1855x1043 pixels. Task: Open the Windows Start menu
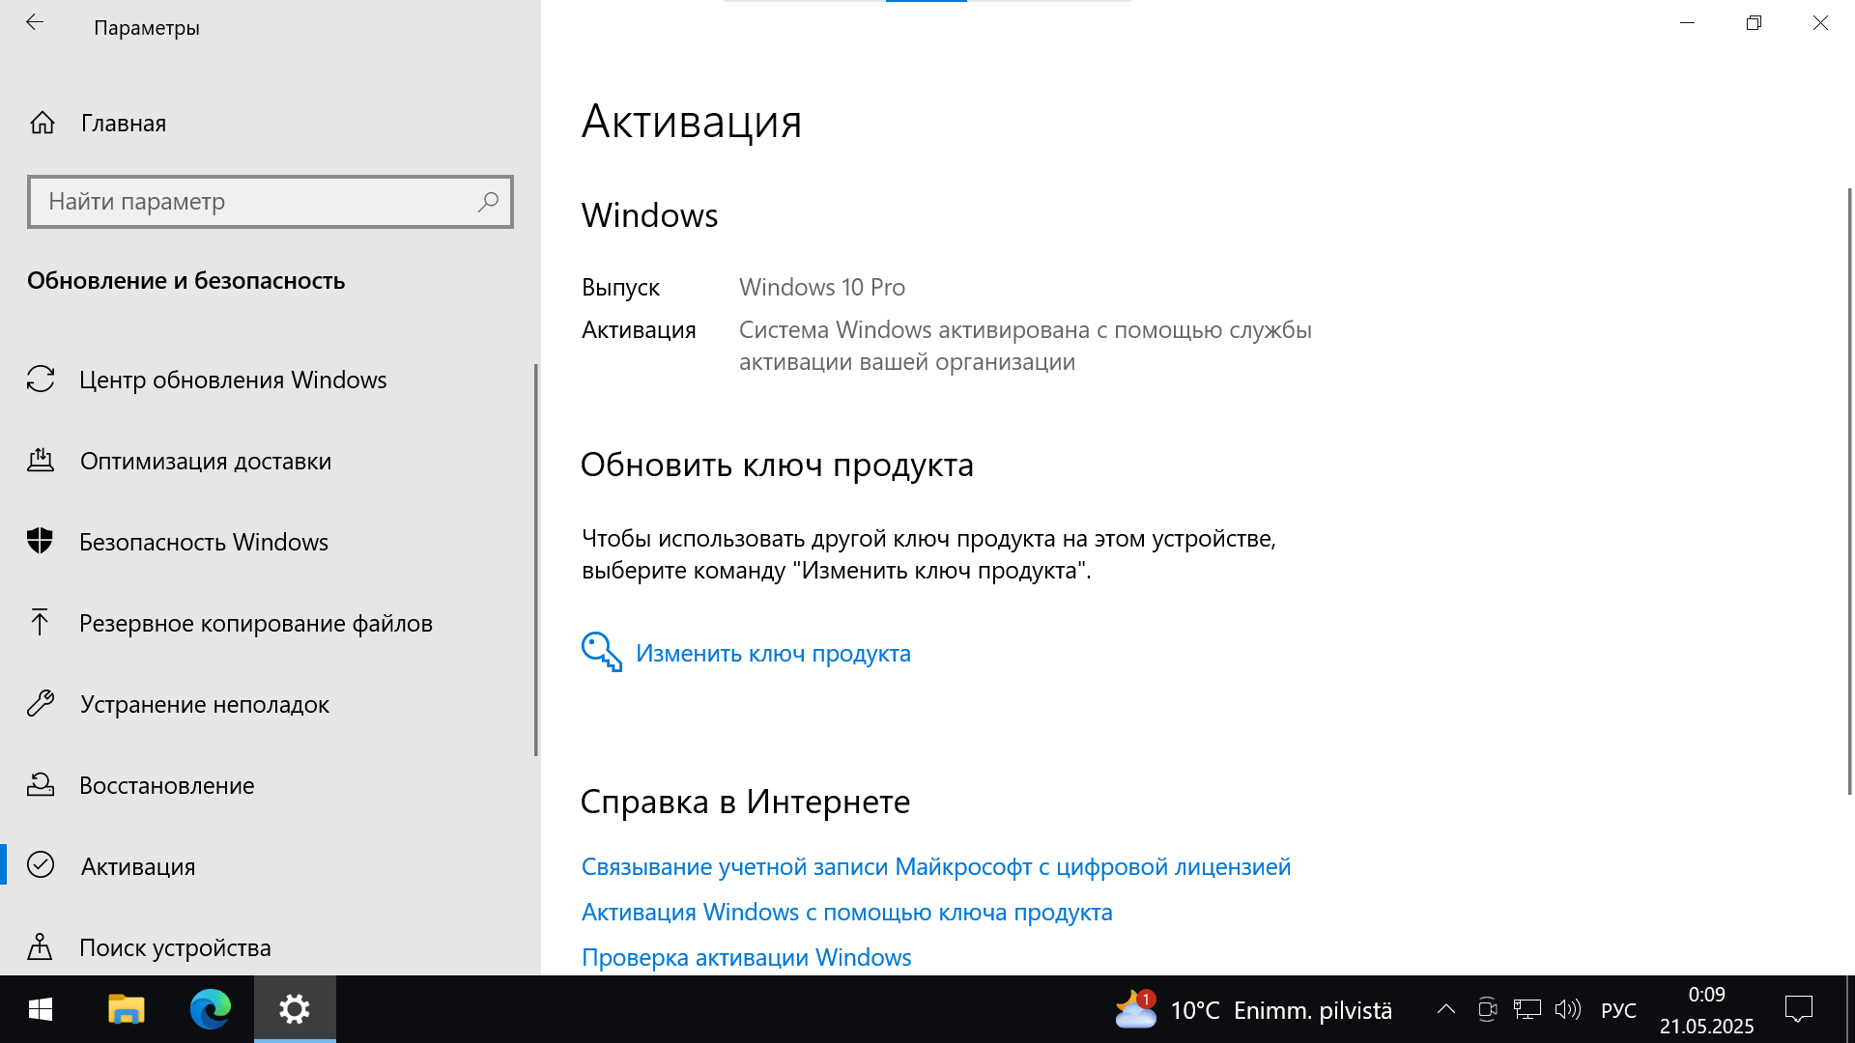click(41, 1009)
